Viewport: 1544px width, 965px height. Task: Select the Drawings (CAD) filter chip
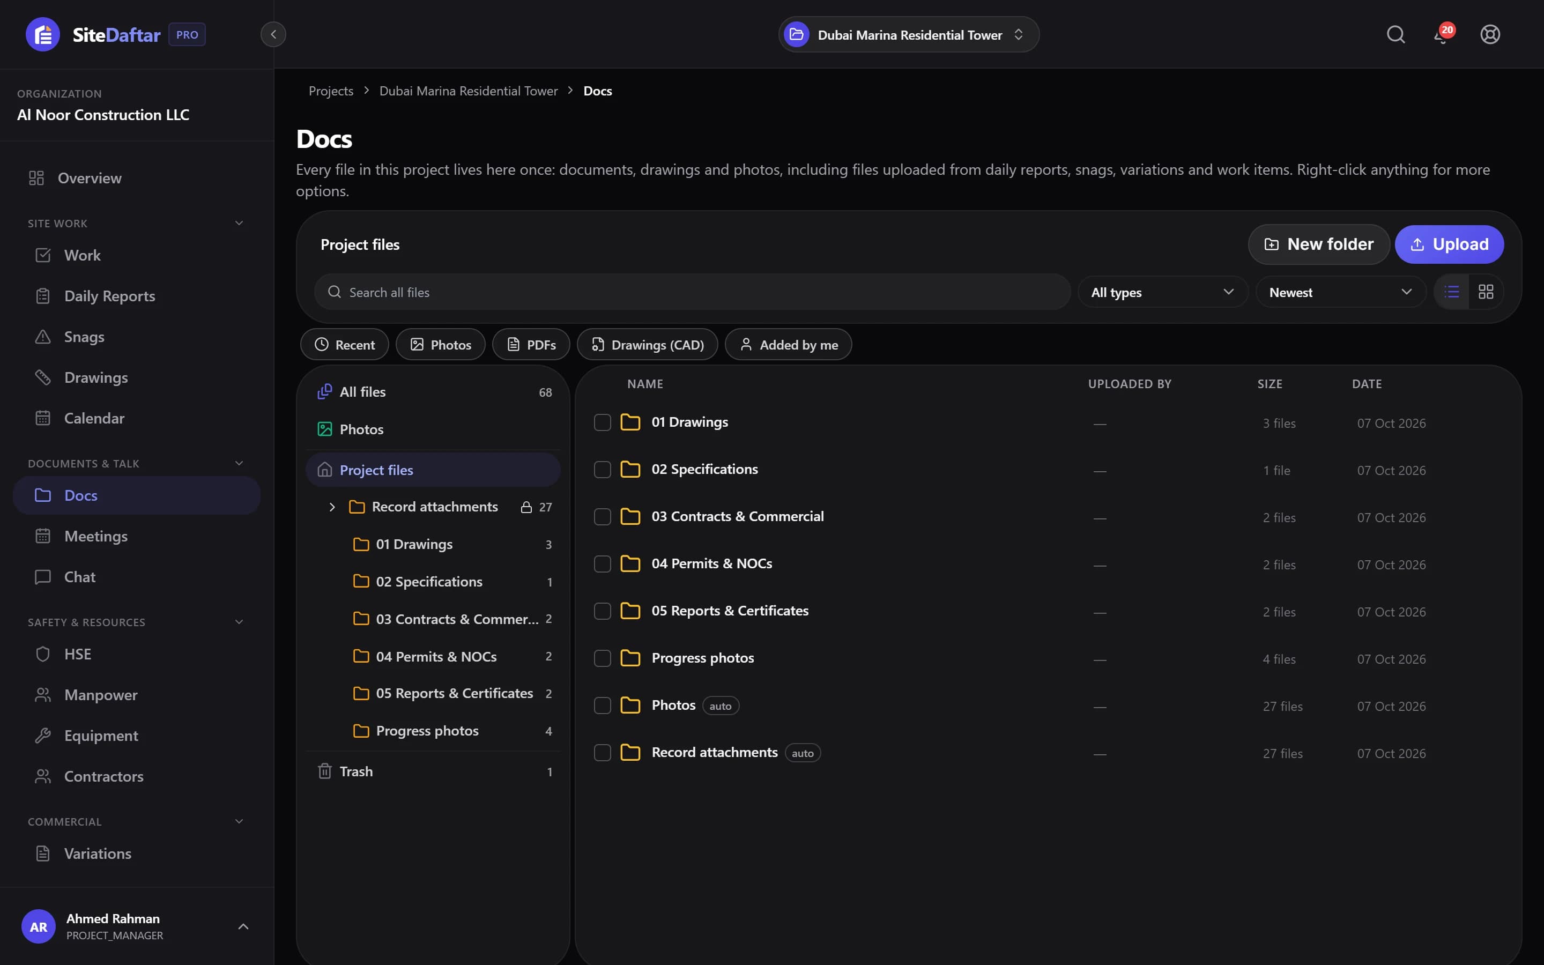click(x=647, y=345)
